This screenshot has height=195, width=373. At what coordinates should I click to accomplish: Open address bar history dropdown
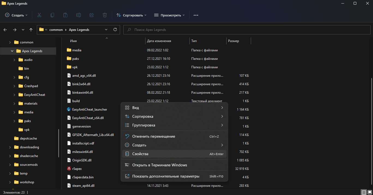(x=106, y=29)
